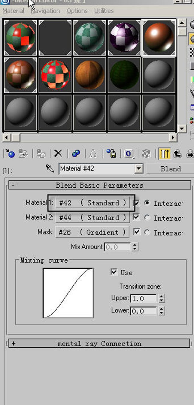Click the Make Material Copy spheres icon
The height and width of the screenshot is (405, 194).
(x=76, y=154)
